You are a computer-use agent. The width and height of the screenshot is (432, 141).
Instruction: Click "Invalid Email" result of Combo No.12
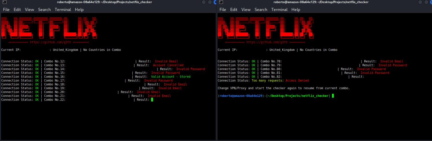[166, 61]
